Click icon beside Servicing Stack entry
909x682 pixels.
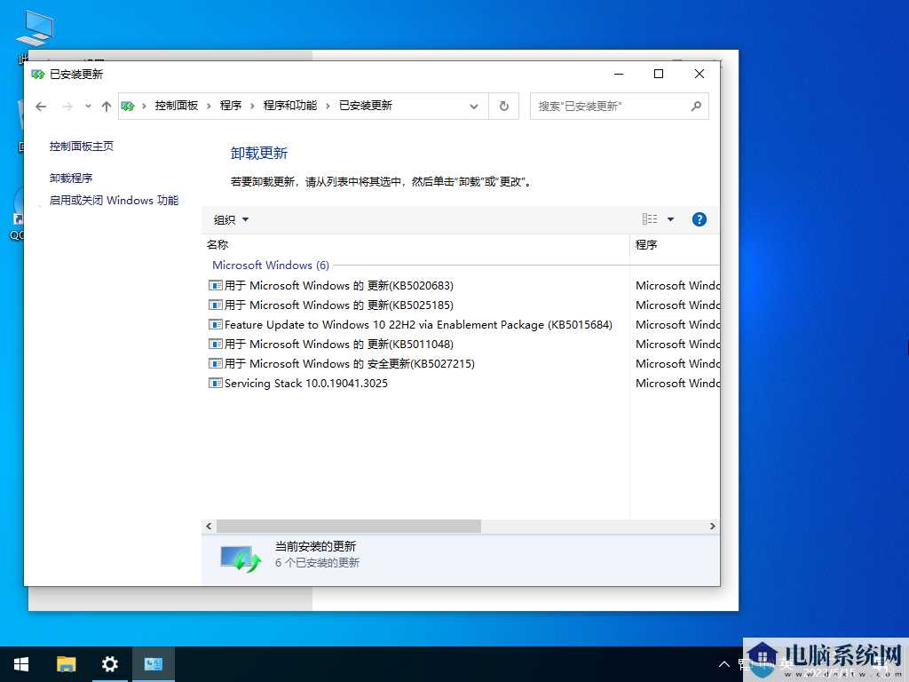pyautogui.click(x=216, y=384)
